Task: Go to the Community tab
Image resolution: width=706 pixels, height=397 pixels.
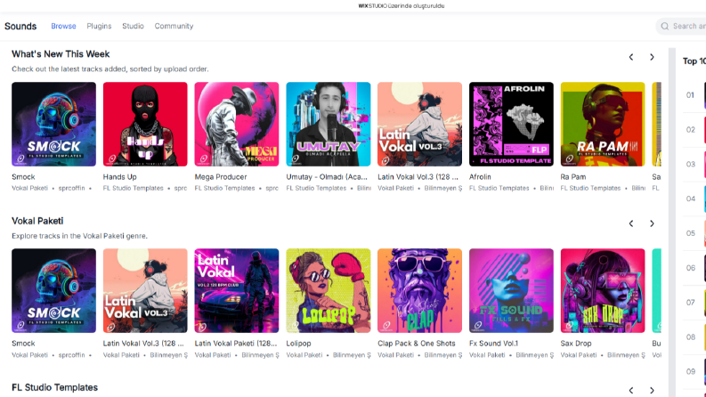Action: (174, 26)
